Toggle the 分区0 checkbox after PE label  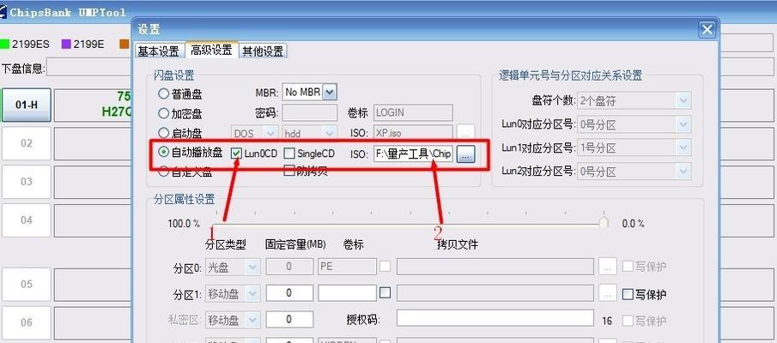click(385, 267)
